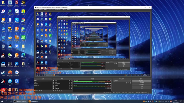Open iTunes desktop shortcut
This screenshot has height=103, width=184.
pos(3,12)
